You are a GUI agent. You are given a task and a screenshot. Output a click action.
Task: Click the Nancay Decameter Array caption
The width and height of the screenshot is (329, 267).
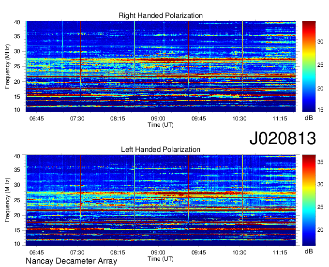71,261
